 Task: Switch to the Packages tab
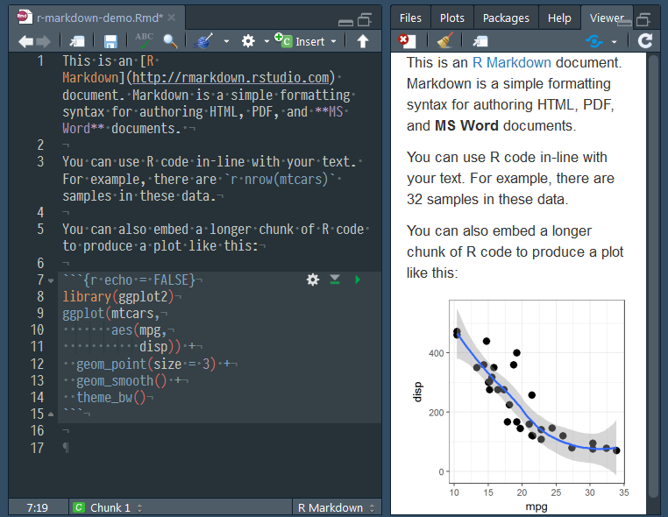pyautogui.click(x=506, y=18)
